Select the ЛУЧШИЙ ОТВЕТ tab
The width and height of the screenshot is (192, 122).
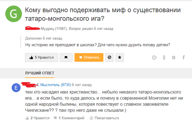[40, 73]
